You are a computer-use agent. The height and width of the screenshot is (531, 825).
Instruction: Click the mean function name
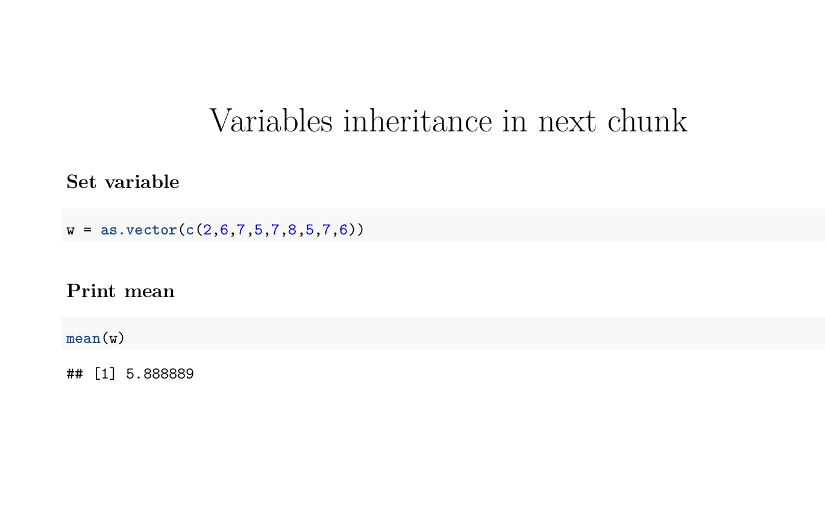tap(83, 339)
